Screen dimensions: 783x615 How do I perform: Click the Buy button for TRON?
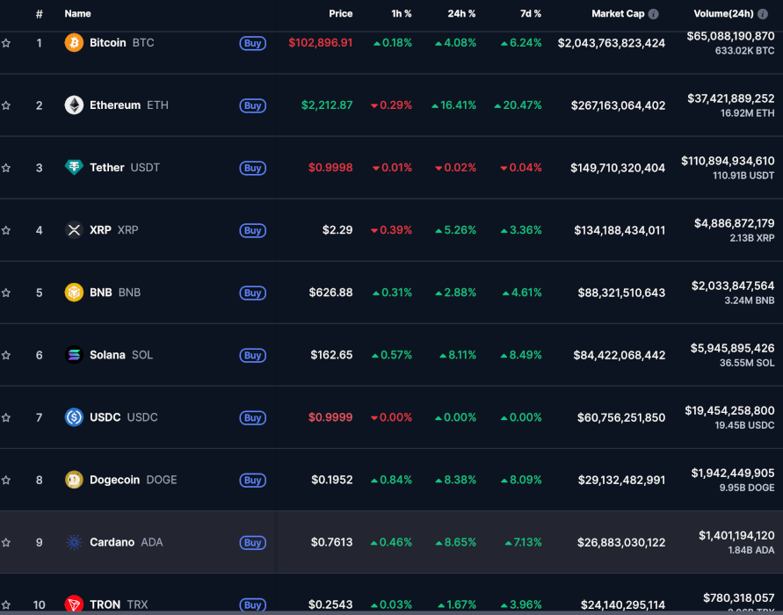253,605
